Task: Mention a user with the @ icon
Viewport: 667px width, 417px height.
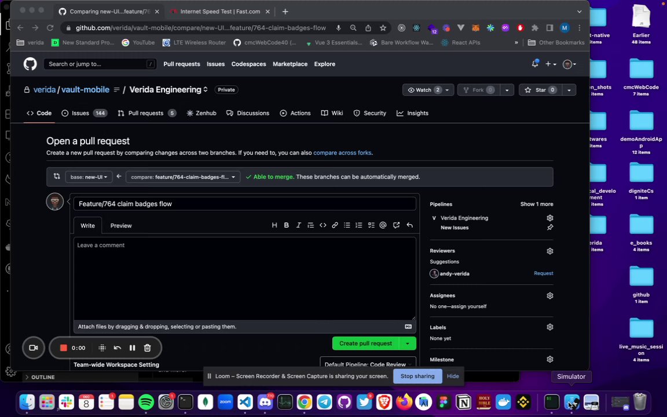Action: [383, 225]
